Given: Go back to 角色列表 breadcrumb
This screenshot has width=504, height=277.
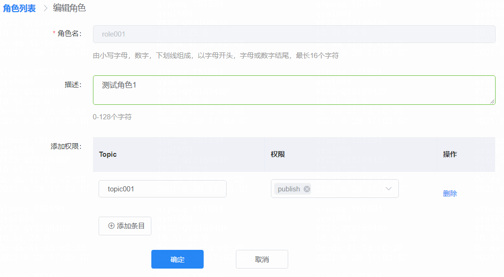Looking at the screenshot, I should pyautogui.click(x=19, y=8).
